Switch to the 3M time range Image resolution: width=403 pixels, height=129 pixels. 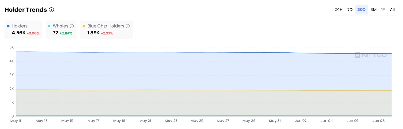pyautogui.click(x=373, y=10)
